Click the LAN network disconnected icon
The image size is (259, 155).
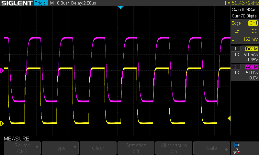(237, 151)
